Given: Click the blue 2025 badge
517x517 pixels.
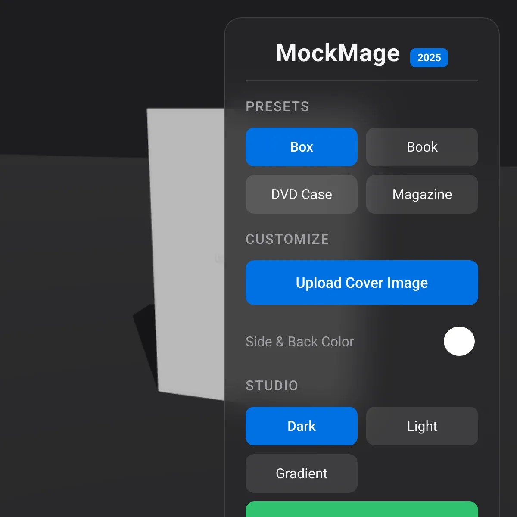Looking at the screenshot, I should tap(429, 58).
